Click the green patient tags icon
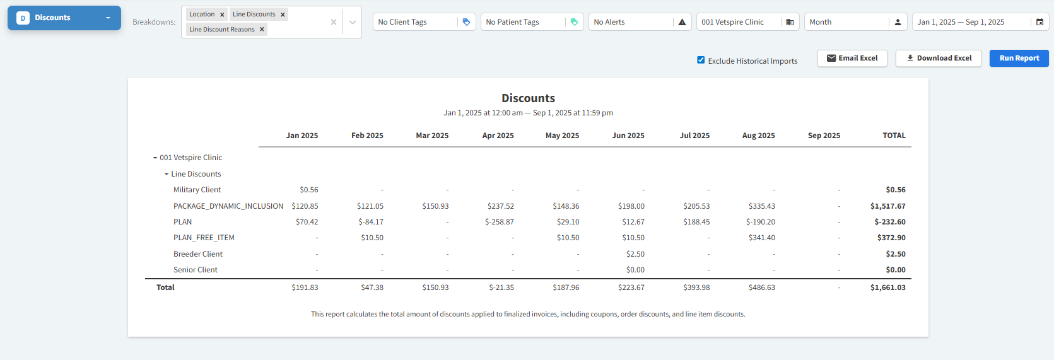The height and width of the screenshot is (360, 1054). (574, 22)
